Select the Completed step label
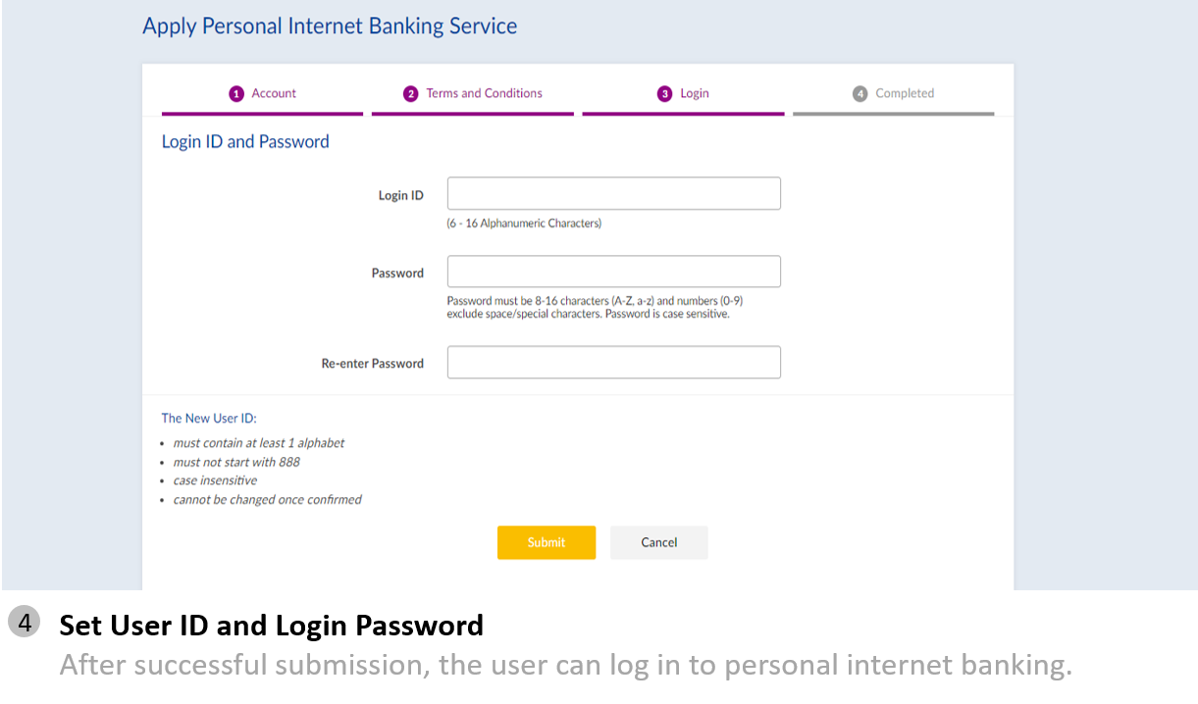Viewport: 1198px width, 704px height. point(905,93)
